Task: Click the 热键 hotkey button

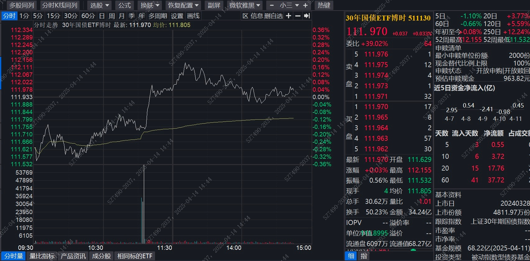Action: pos(324,5)
